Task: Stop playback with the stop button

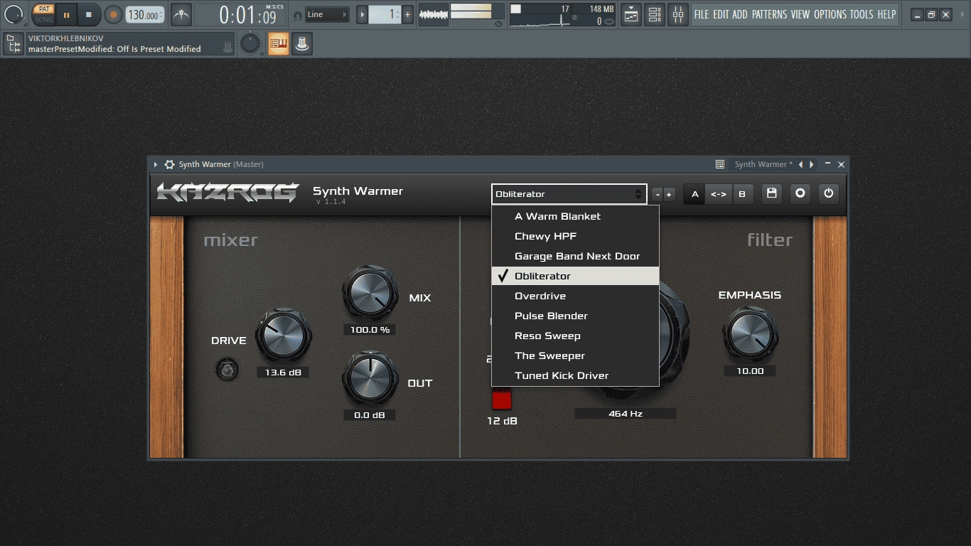Action: point(89,14)
